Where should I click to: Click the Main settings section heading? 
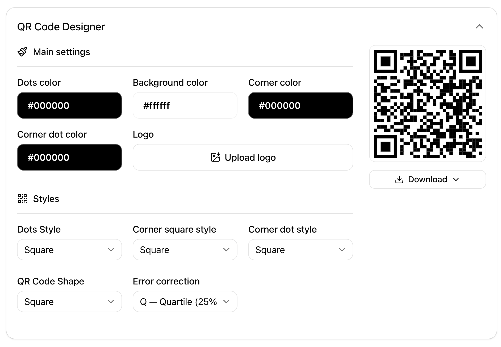click(x=61, y=52)
